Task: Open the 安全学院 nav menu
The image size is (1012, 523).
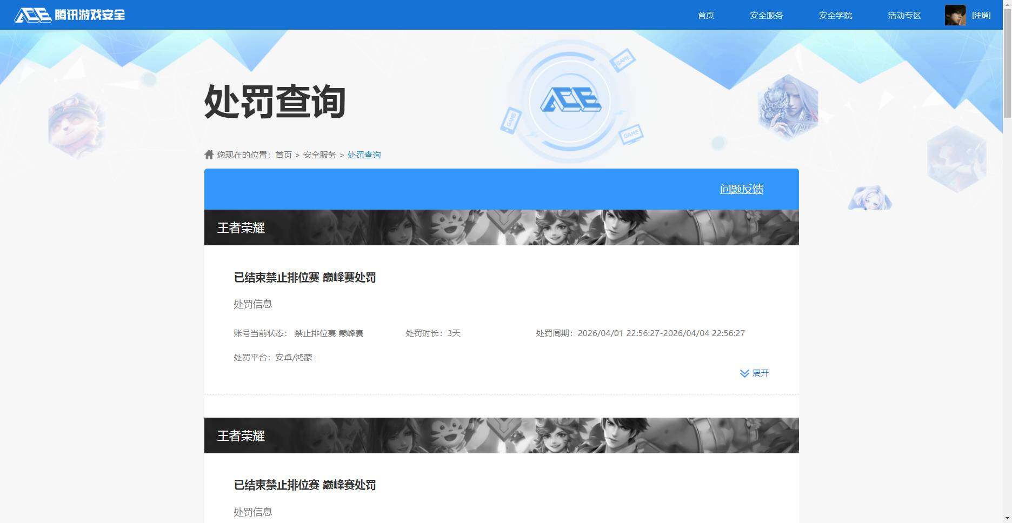Action: [835, 15]
